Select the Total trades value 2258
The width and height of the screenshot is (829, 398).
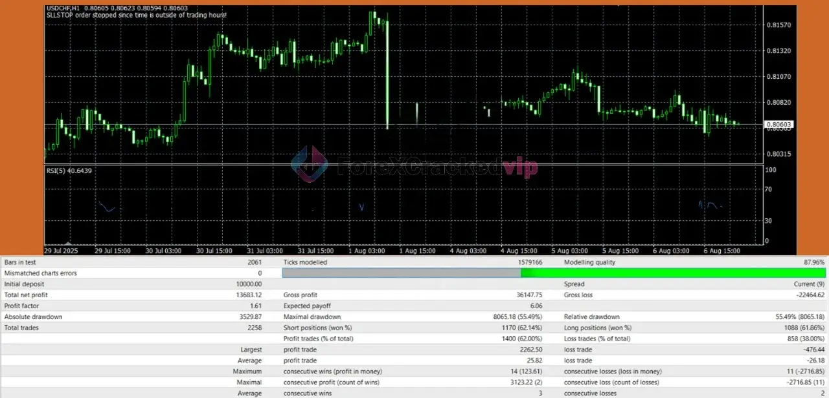[x=253, y=328]
